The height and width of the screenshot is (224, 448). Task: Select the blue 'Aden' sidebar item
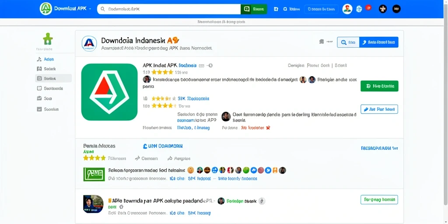click(49, 59)
